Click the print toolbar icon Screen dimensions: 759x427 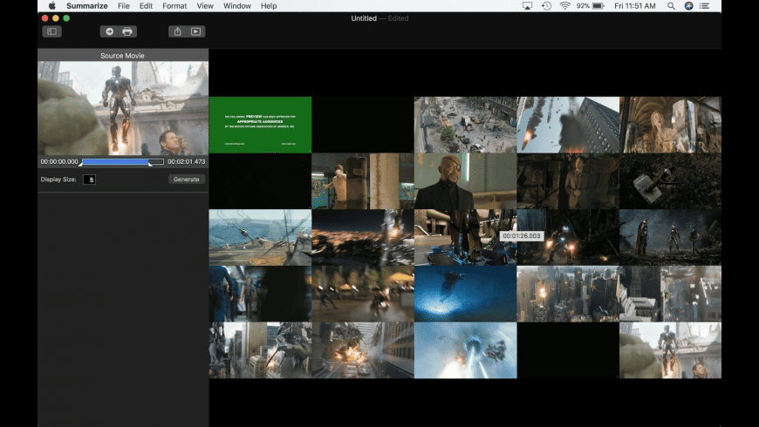(x=127, y=31)
